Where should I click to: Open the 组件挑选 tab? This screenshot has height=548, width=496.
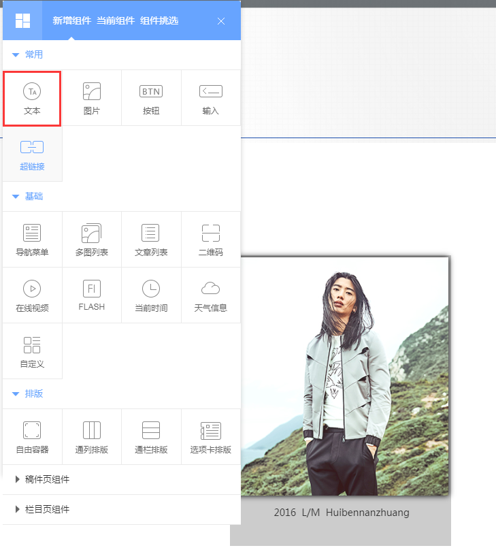(159, 20)
